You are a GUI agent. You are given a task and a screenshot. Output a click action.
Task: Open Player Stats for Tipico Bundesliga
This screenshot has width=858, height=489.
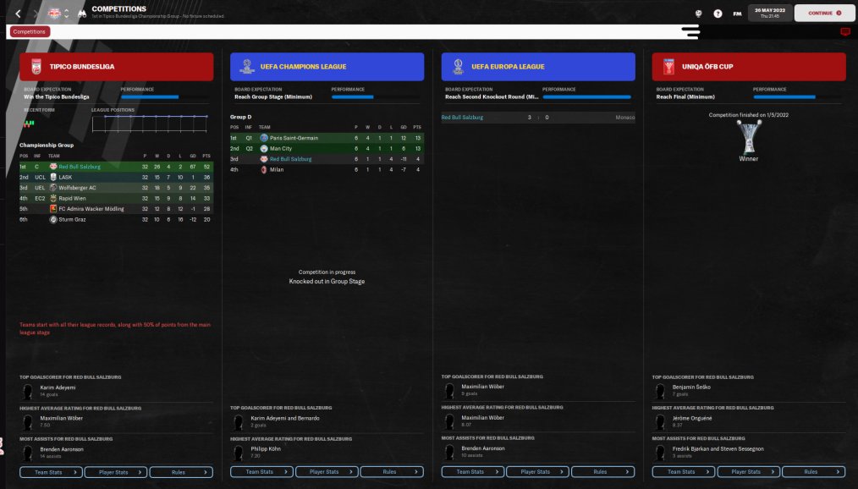117,472
